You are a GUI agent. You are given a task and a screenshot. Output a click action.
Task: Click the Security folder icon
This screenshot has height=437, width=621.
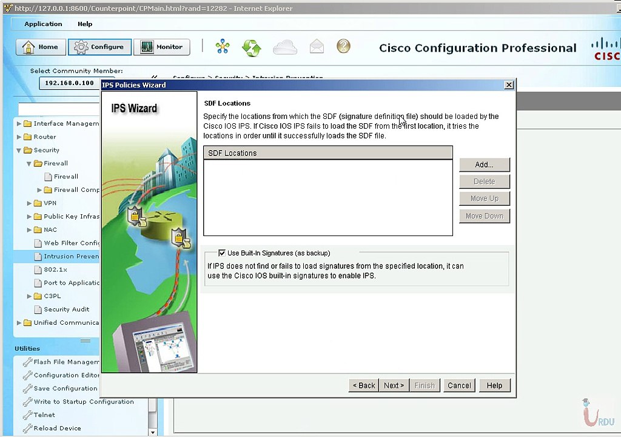point(28,150)
